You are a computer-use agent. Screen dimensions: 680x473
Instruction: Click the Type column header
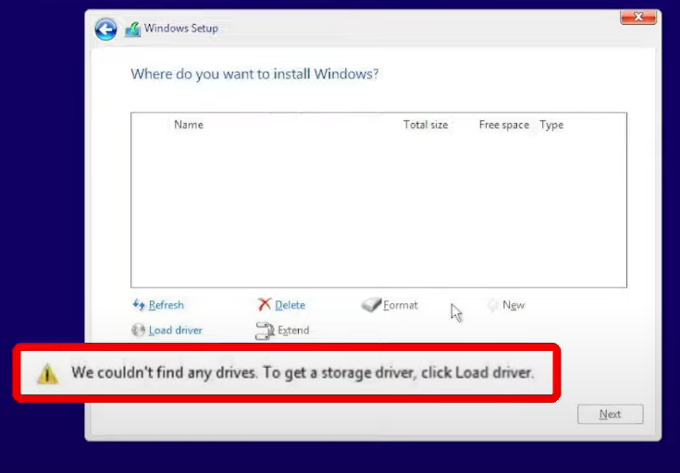click(551, 126)
